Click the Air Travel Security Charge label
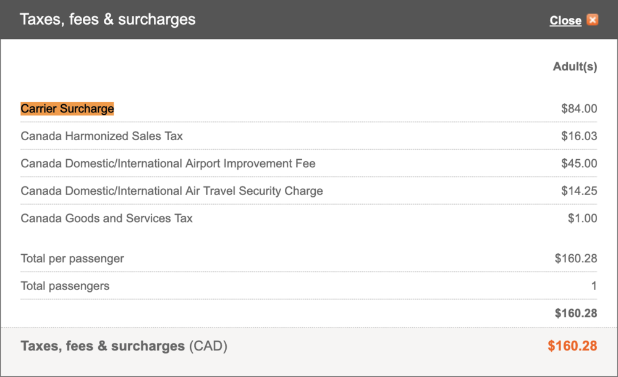Viewport: 618px width, 377px height. click(x=172, y=191)
